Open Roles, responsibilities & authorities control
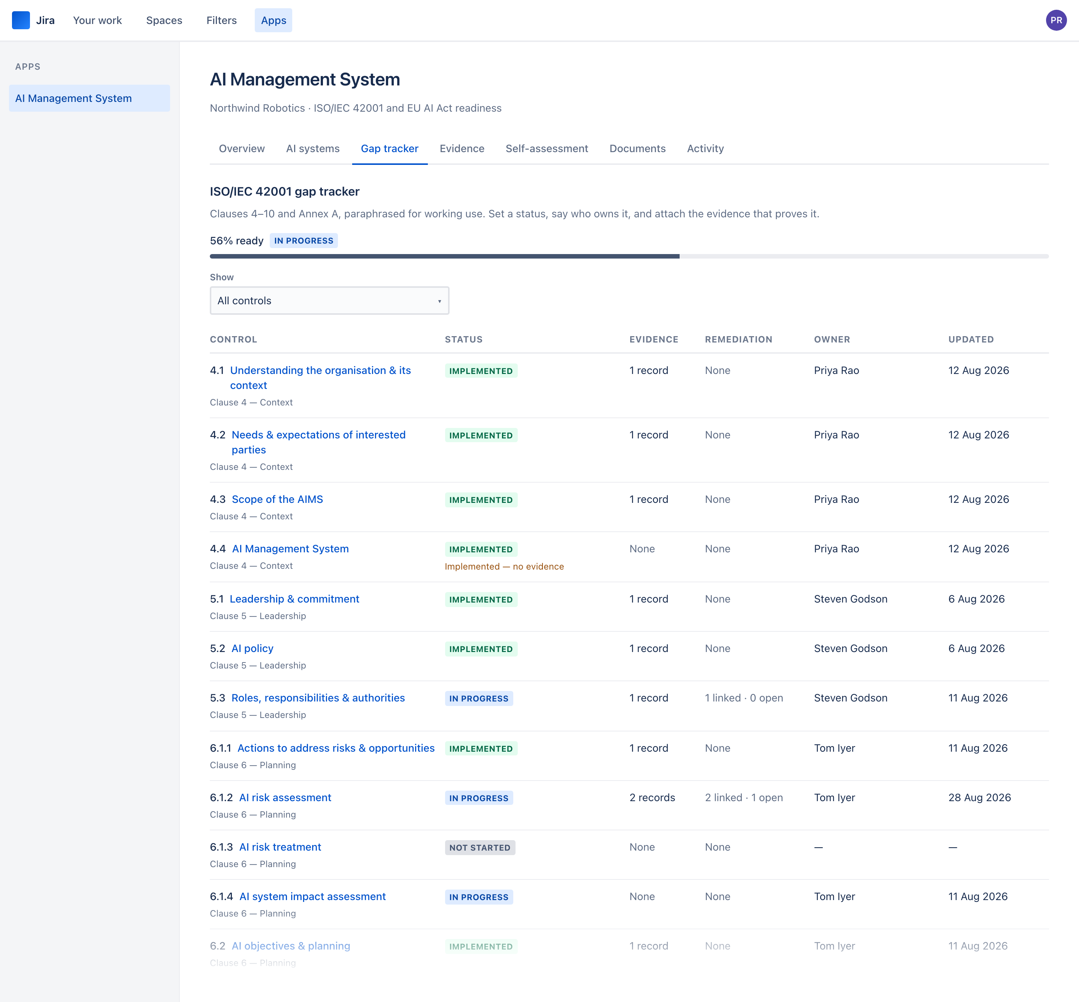Image resolution: width=1079 pixels, height=1002 pixels. click(318, 698)
